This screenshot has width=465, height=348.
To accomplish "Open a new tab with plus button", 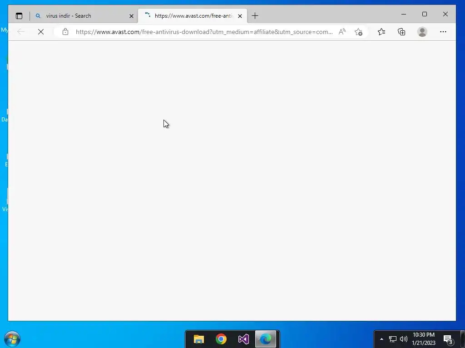I will (255, 16).
